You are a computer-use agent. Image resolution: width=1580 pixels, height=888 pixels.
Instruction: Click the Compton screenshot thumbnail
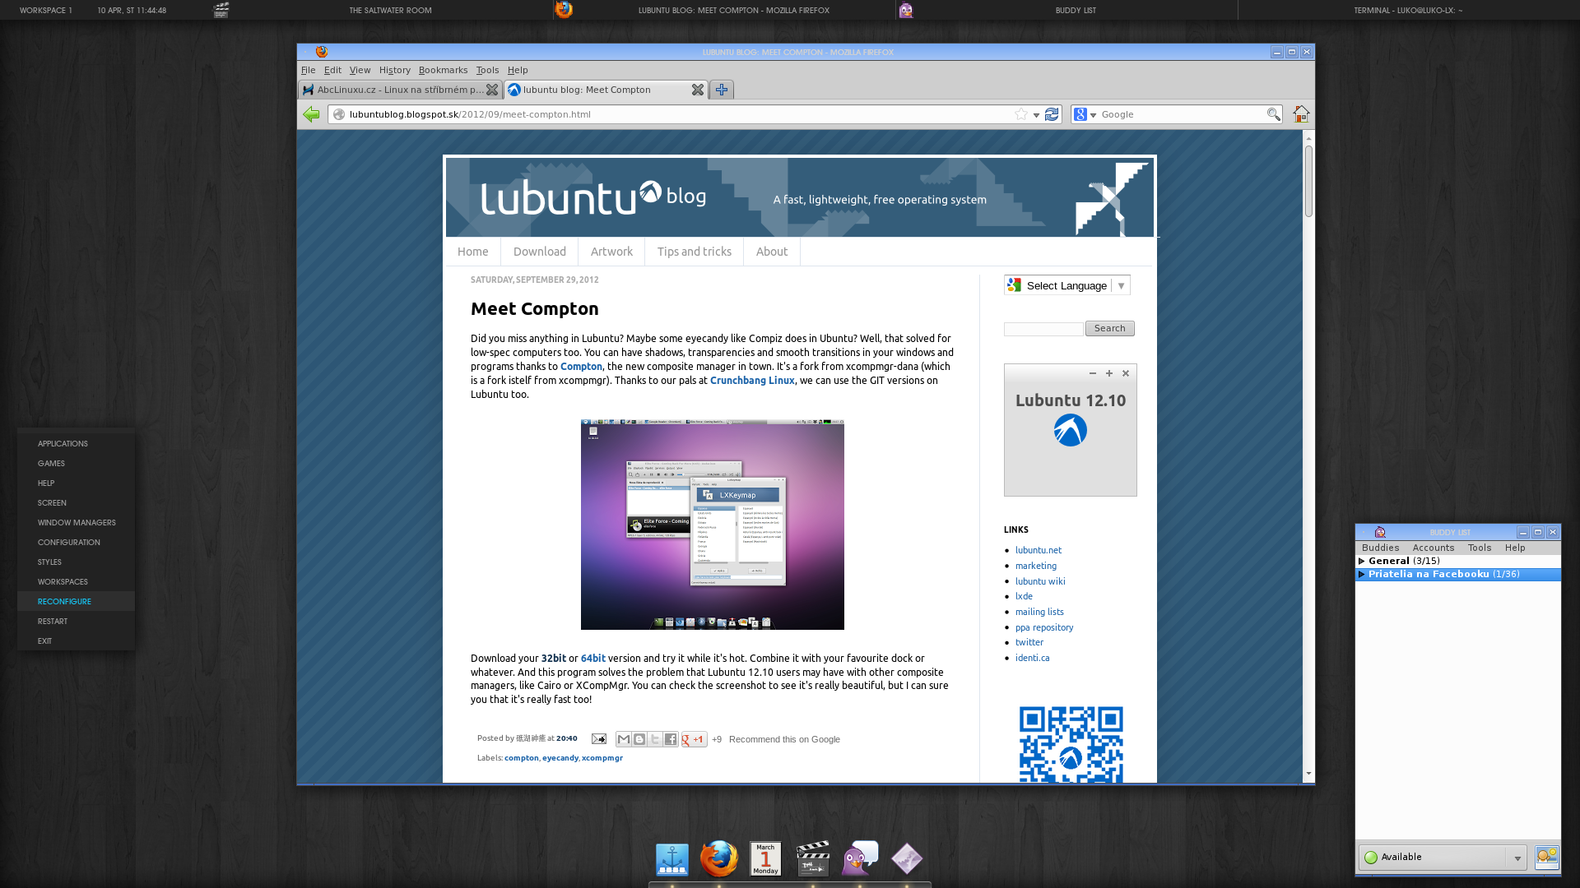(x=713, y=525)
